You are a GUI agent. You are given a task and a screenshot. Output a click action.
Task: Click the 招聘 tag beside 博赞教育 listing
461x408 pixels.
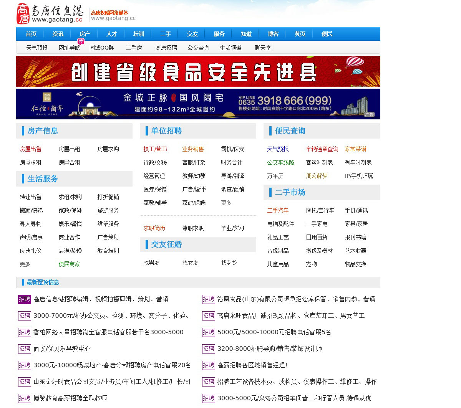point(25,398)
